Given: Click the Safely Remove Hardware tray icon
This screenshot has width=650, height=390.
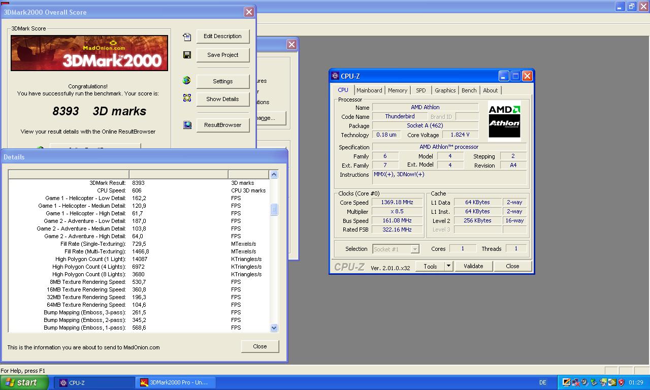Looking at the screenshot, I should pyautogui.click(x=594, y=382).
